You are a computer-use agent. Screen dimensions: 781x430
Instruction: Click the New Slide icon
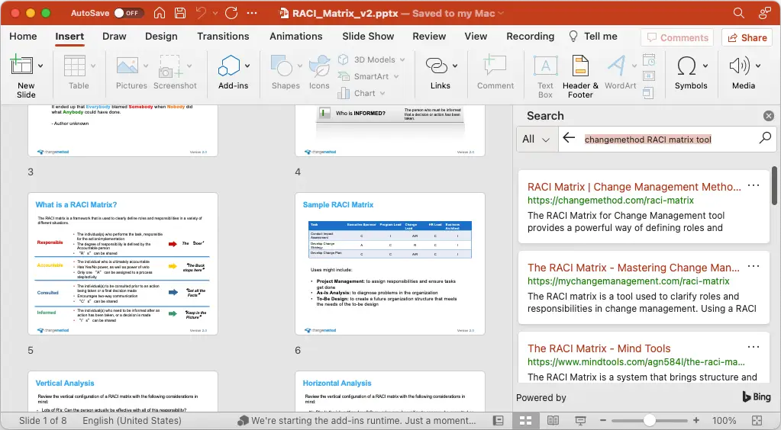pyautogui.click(x=22, y=65)
